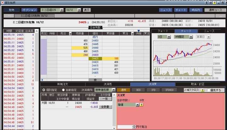
Task: Click the next tabs double-arrow button
Action: 220,16
